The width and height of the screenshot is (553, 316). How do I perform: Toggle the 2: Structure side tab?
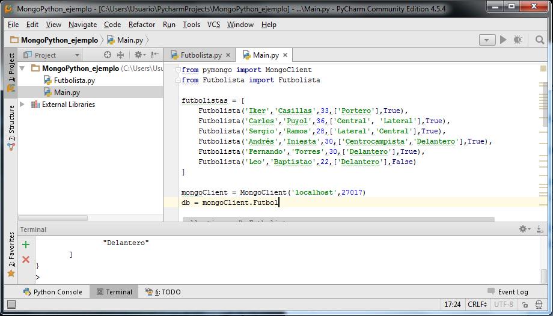coord(11,128)
